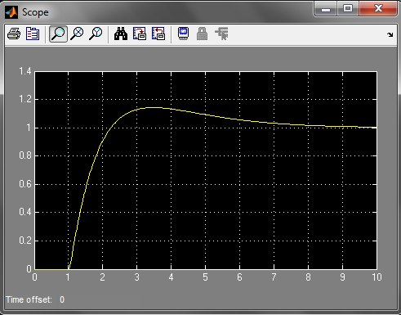Click the greyed padlock axes-lock icon
The width and height of the screenshot is (401, 315).
(x=202, y=34)
